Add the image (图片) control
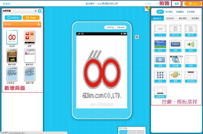203x134 pixels. click(160, 46)
